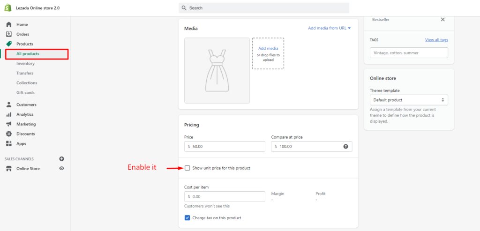
Task: Go to Inventory in sidebar
Action: (25, 63)
